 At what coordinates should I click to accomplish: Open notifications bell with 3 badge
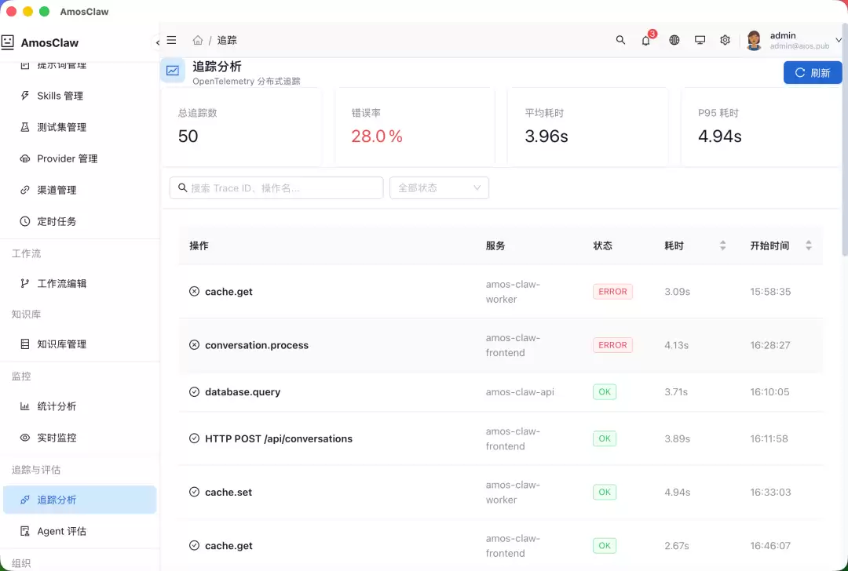tap(646, 40)
